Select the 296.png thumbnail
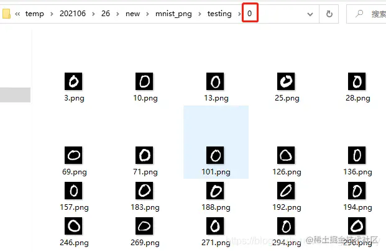The width and height of the screenshot is (386, 252). tap(357, 226)
